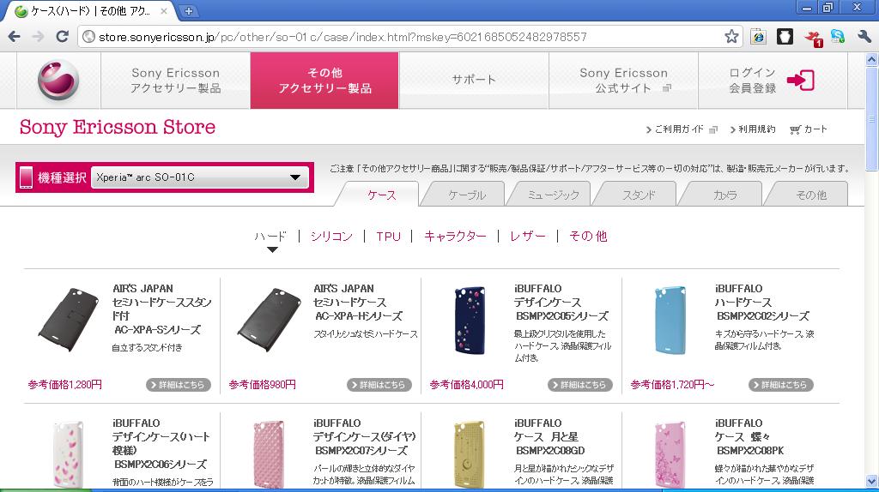The image size is (879, 492).
Task: Click price text 参考価格1,280円
Action: point(65,385)
